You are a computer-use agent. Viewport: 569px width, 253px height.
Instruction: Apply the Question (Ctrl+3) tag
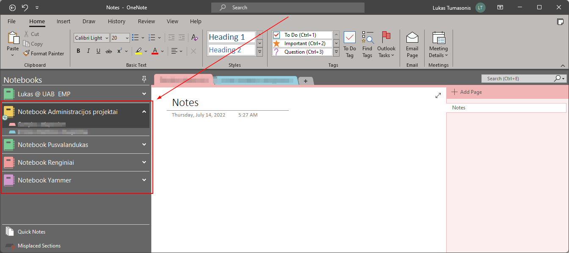click(x=302, y=52)
